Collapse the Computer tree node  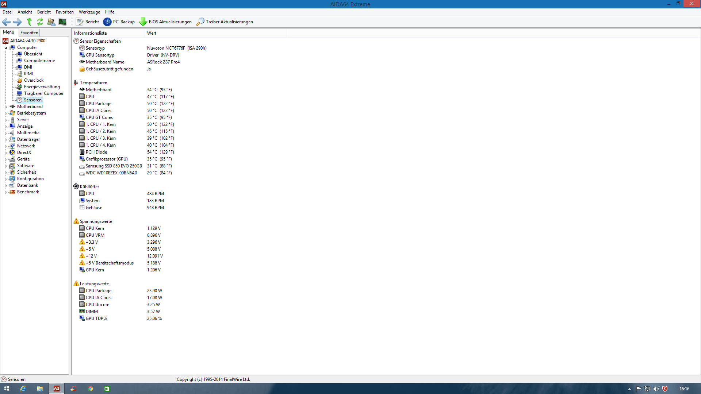click(6, 48)
